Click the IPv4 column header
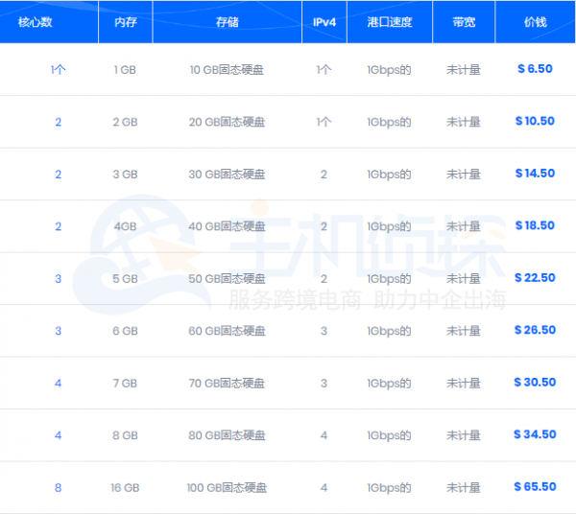576x514 pixels. pyautogui.click(x=324, y=21)
